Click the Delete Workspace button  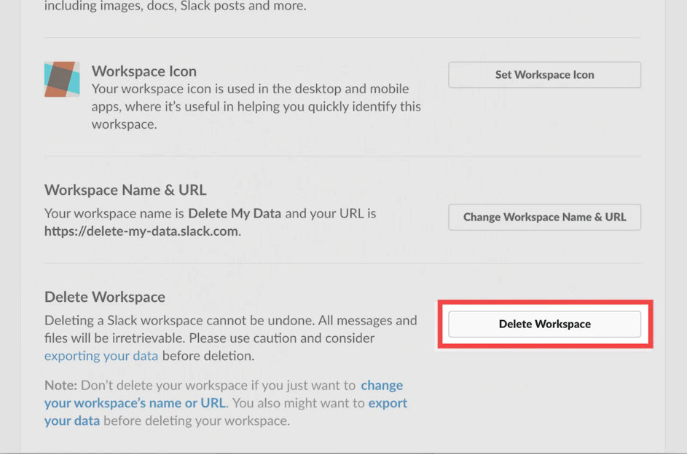click(544, 324)
